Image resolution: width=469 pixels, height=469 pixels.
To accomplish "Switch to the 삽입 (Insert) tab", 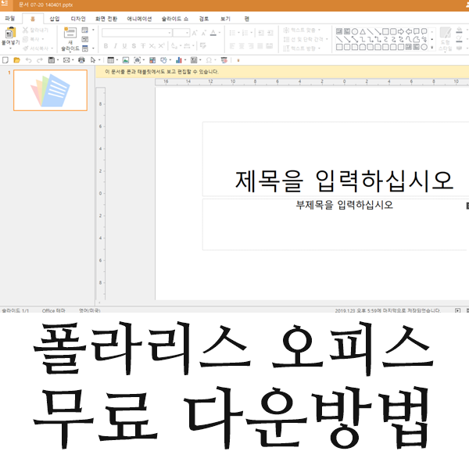I will click(x=55, y=19).
